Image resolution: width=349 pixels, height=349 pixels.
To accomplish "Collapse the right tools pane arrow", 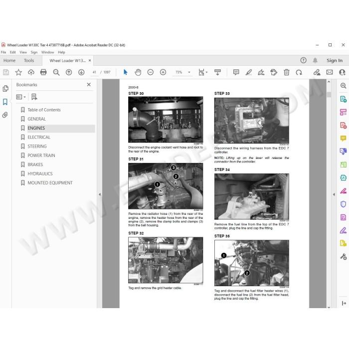I will coord(334,194).
